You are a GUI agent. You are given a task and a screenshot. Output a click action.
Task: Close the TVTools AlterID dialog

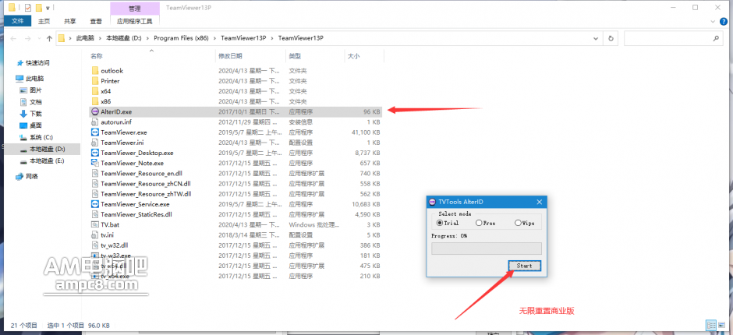point(540,202)
